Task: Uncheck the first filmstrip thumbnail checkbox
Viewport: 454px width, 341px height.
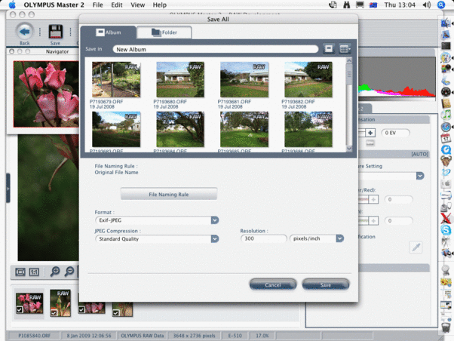Action: point(20,310)
